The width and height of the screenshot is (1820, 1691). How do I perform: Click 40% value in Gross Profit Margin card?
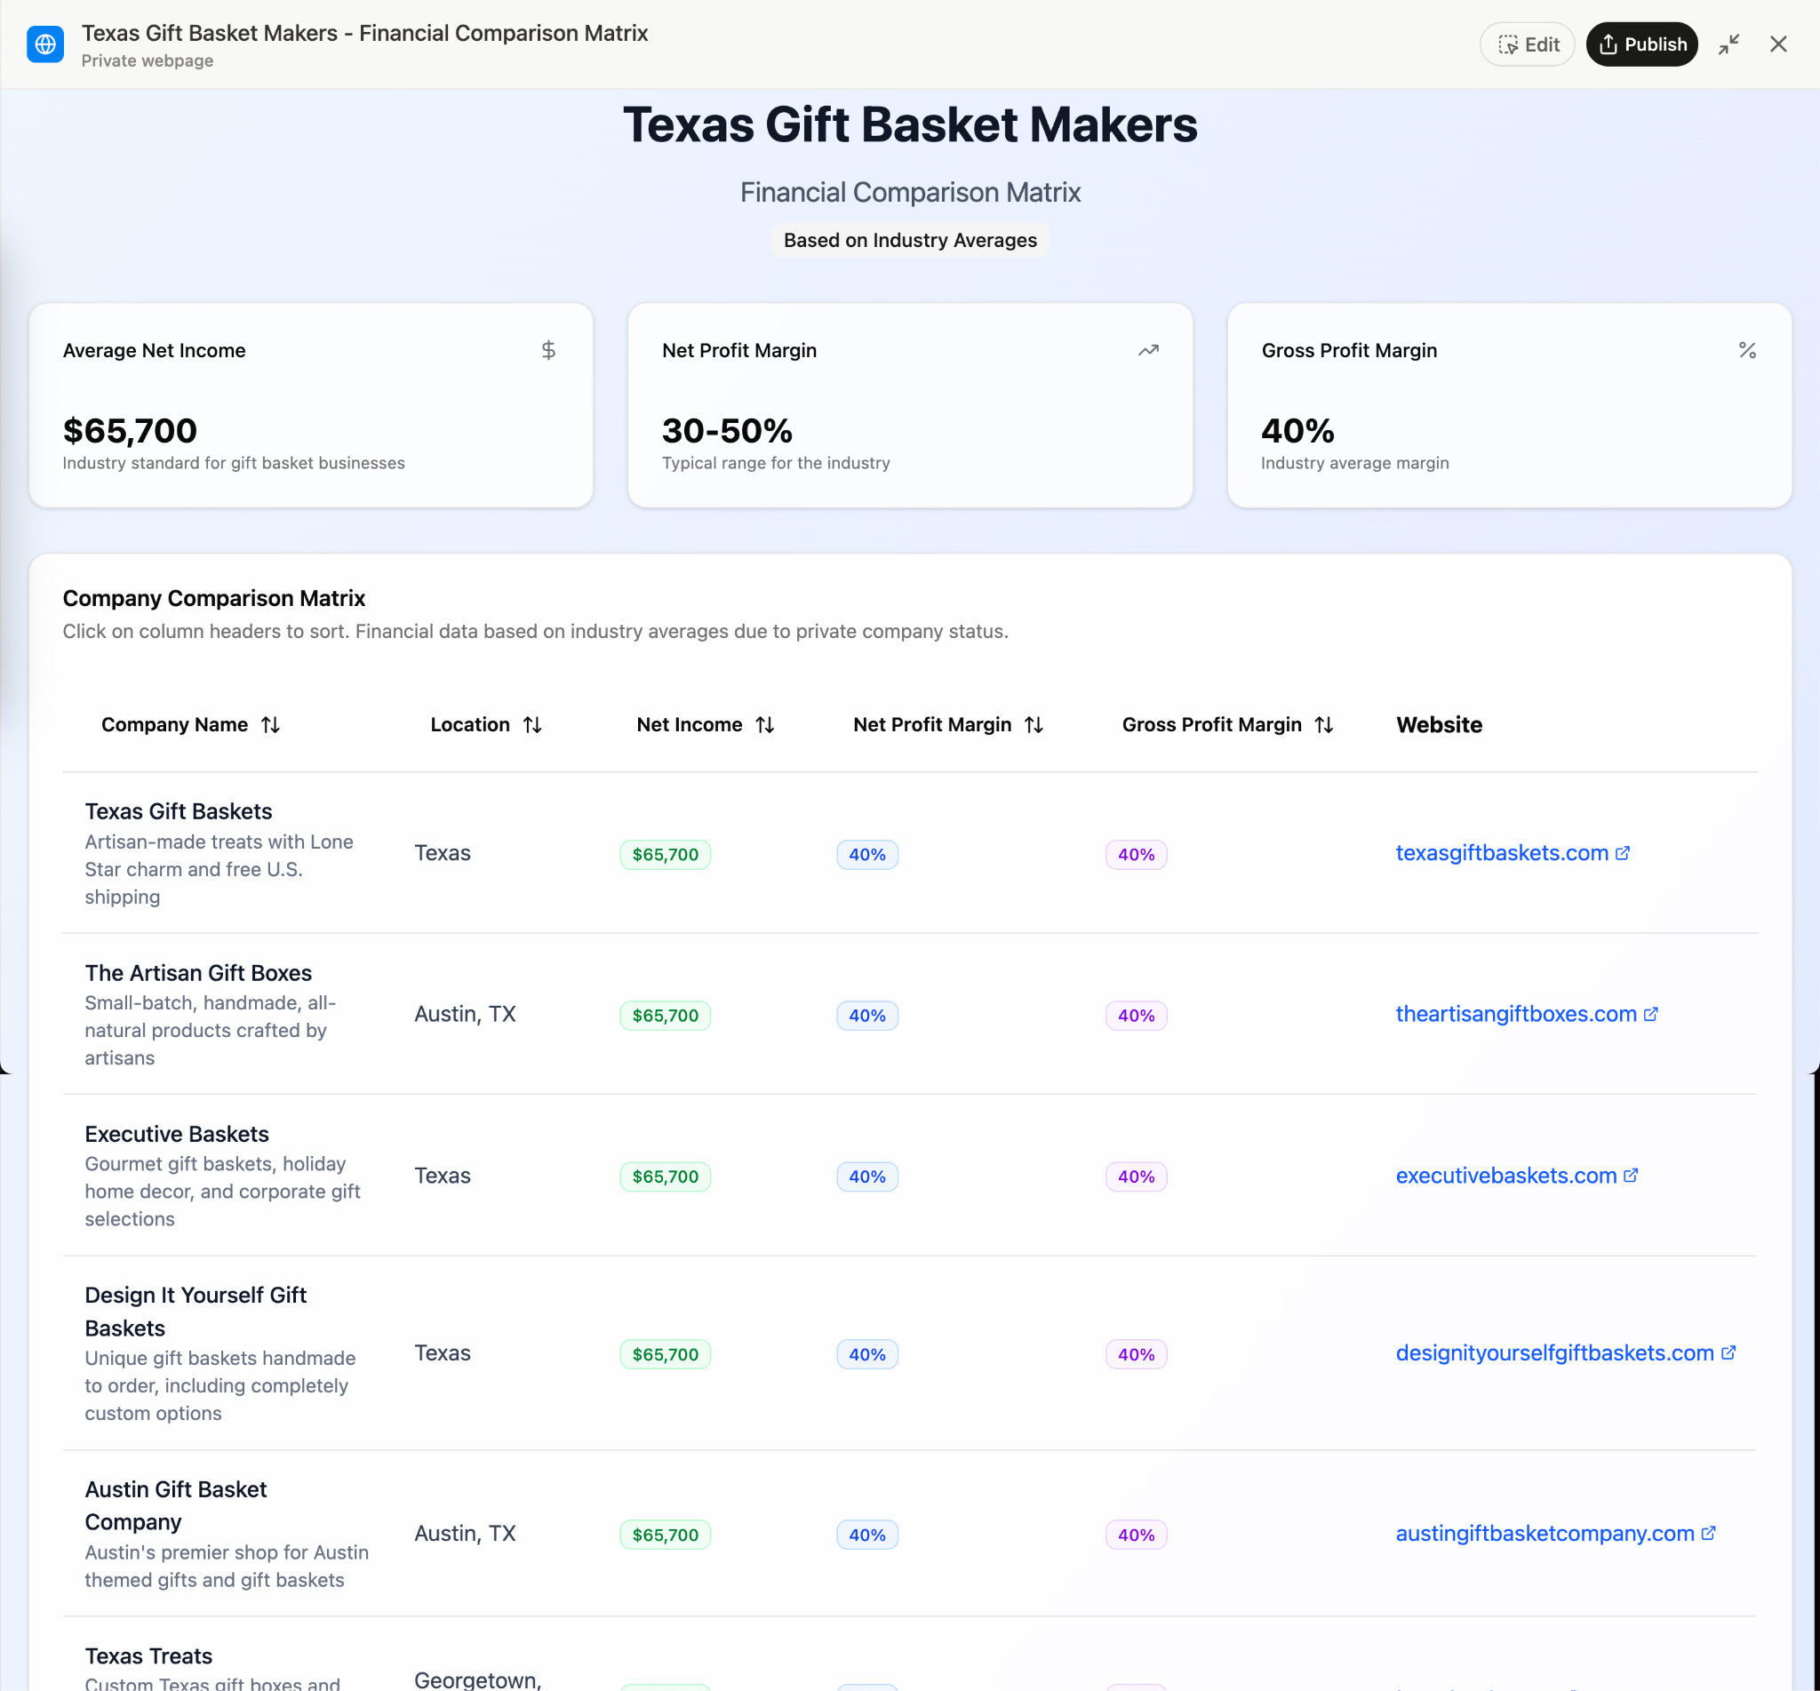click(1297, 430)
